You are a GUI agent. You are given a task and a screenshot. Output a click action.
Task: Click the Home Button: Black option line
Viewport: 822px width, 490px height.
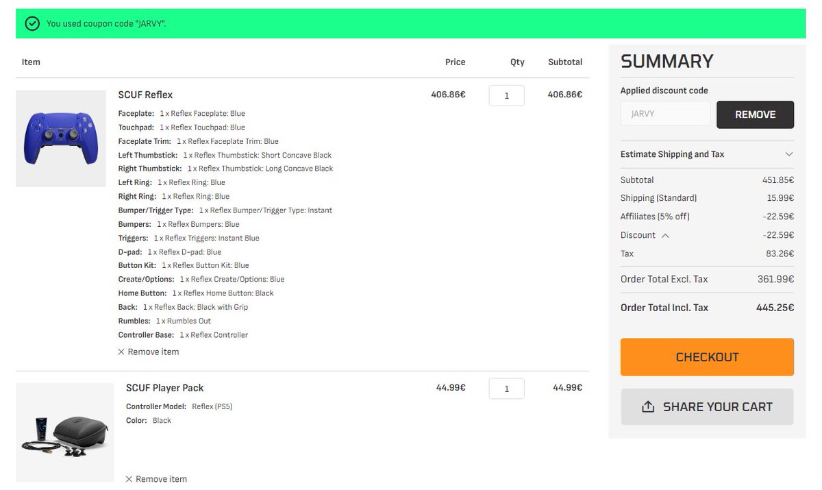[x=196, y=293]
